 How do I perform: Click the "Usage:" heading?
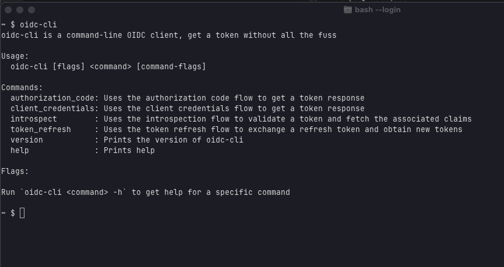click(15, 56)
